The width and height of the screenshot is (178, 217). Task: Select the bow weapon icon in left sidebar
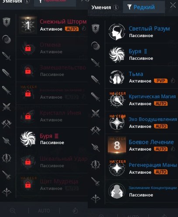point(7,192)
